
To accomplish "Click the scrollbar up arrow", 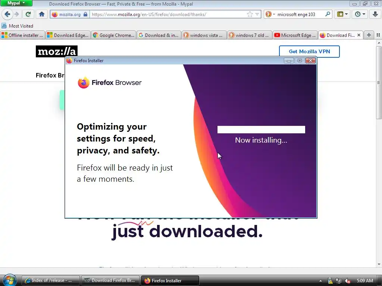I will click(x=379, y=43).
